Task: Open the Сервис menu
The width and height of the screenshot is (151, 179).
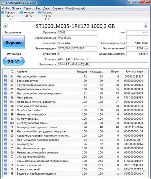Action: click(x=28, y=8)
